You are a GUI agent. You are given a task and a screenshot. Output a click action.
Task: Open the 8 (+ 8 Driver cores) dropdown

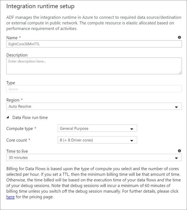click(x=93, y=140)
